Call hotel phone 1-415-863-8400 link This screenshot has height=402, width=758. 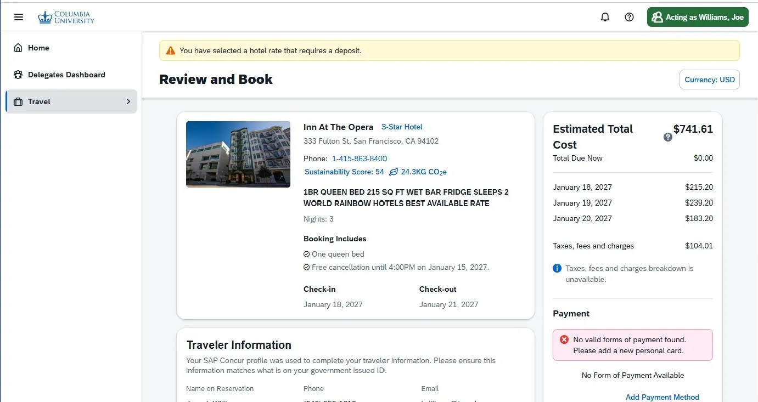360,158
